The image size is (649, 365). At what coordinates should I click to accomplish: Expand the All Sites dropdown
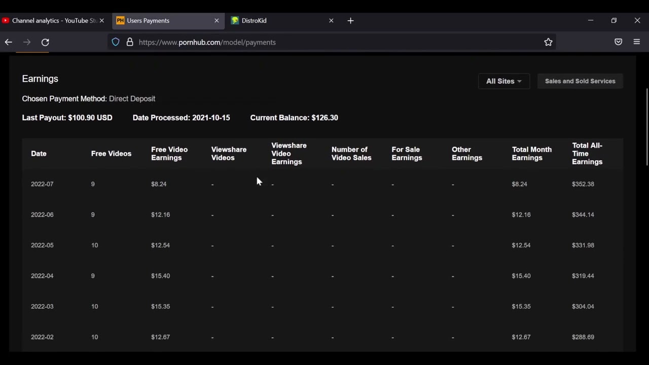[504, 81]
